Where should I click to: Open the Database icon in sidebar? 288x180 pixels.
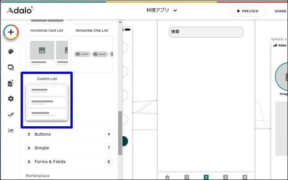11,83
